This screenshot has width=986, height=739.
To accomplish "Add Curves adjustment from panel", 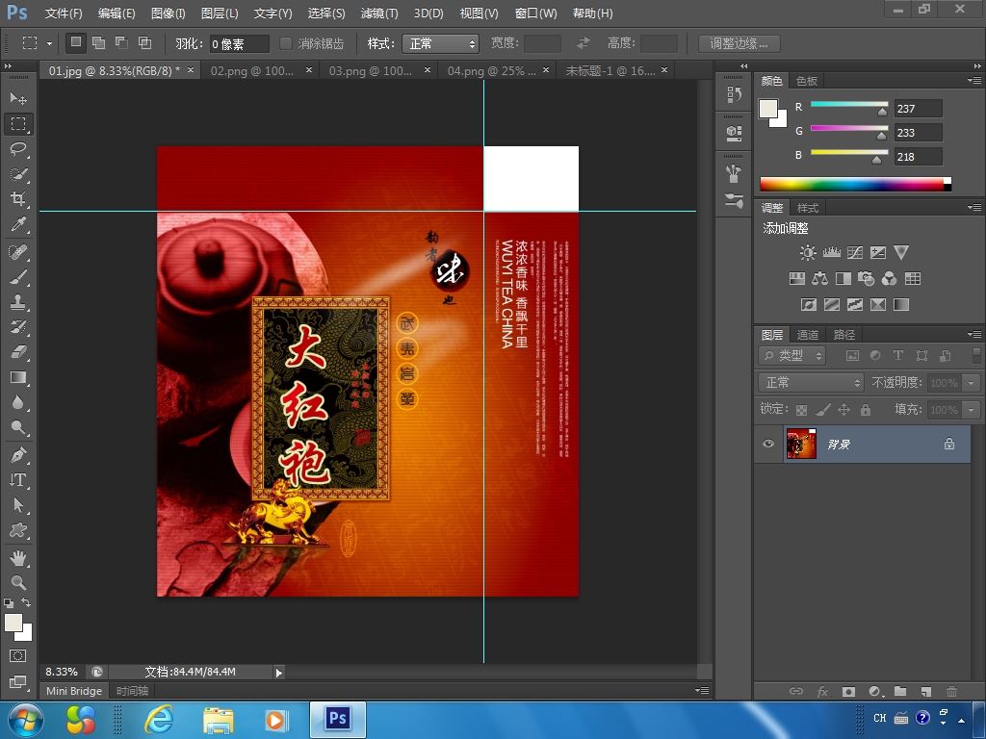I will click(x=855, y=253).
